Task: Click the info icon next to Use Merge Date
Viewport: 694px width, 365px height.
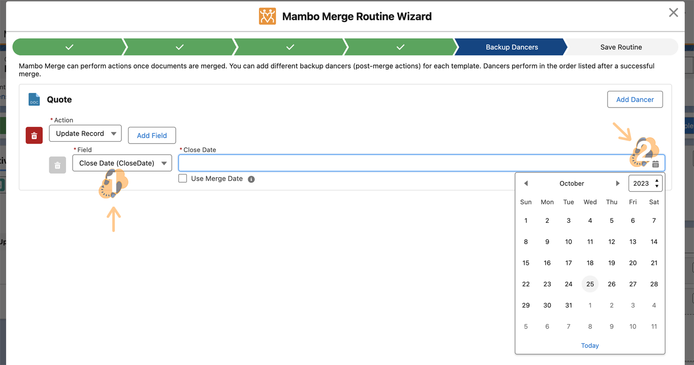Action: coord(251,179)
